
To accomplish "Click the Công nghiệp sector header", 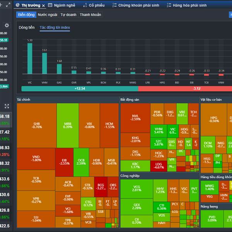I will click(130, 176).
